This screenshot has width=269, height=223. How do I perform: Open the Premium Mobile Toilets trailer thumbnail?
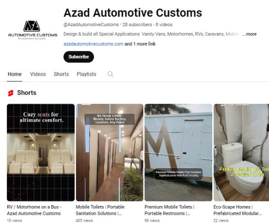pyautogui.click(x=178, y=152)
